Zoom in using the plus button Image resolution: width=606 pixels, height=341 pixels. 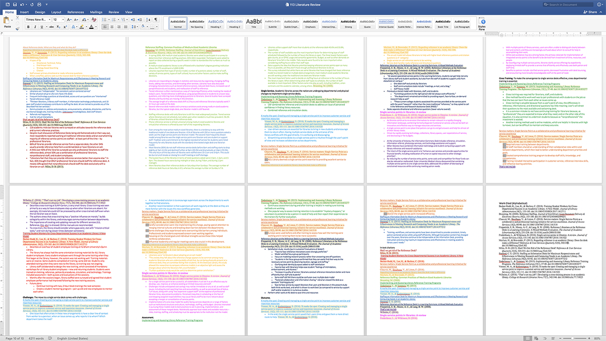(x=589, y=338)
